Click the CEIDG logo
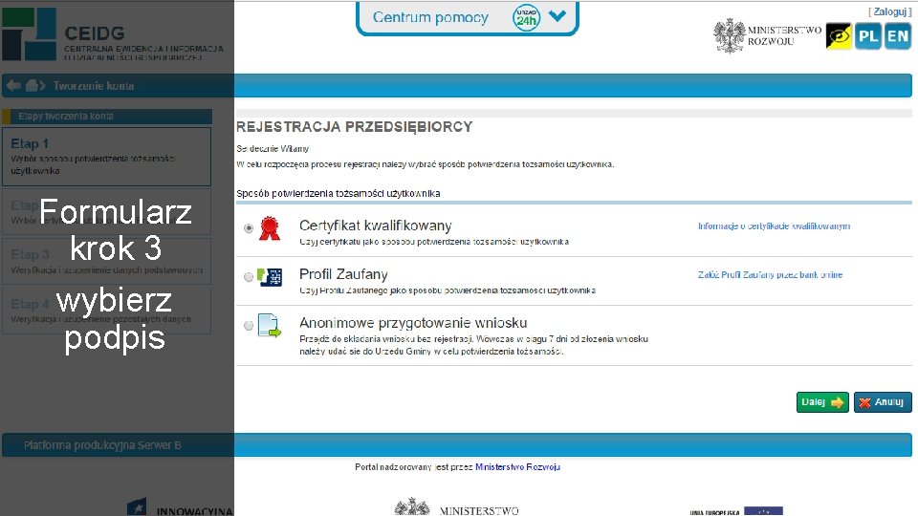 coord(113,34)
